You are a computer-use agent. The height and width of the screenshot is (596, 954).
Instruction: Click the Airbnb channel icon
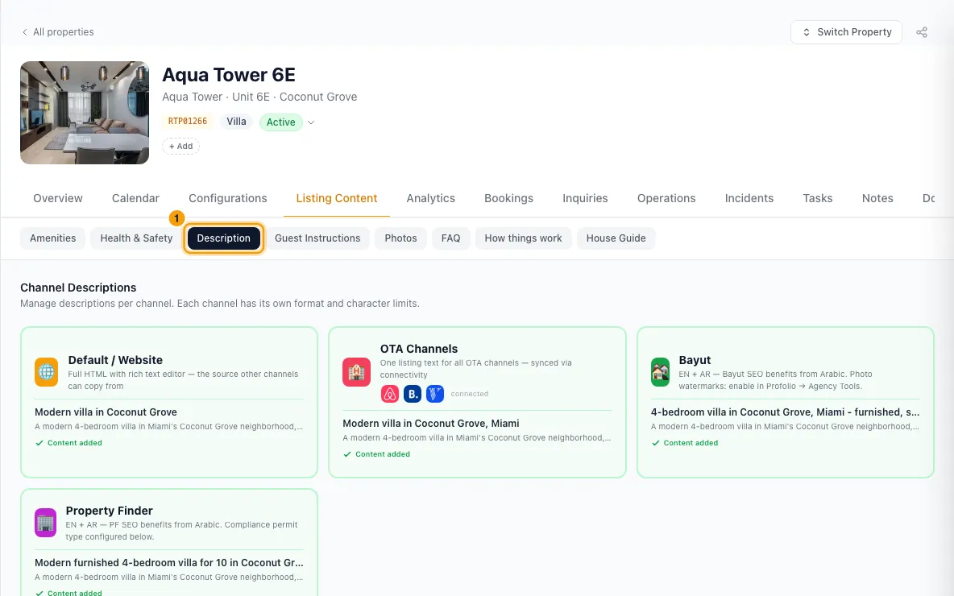click(390, 394)
